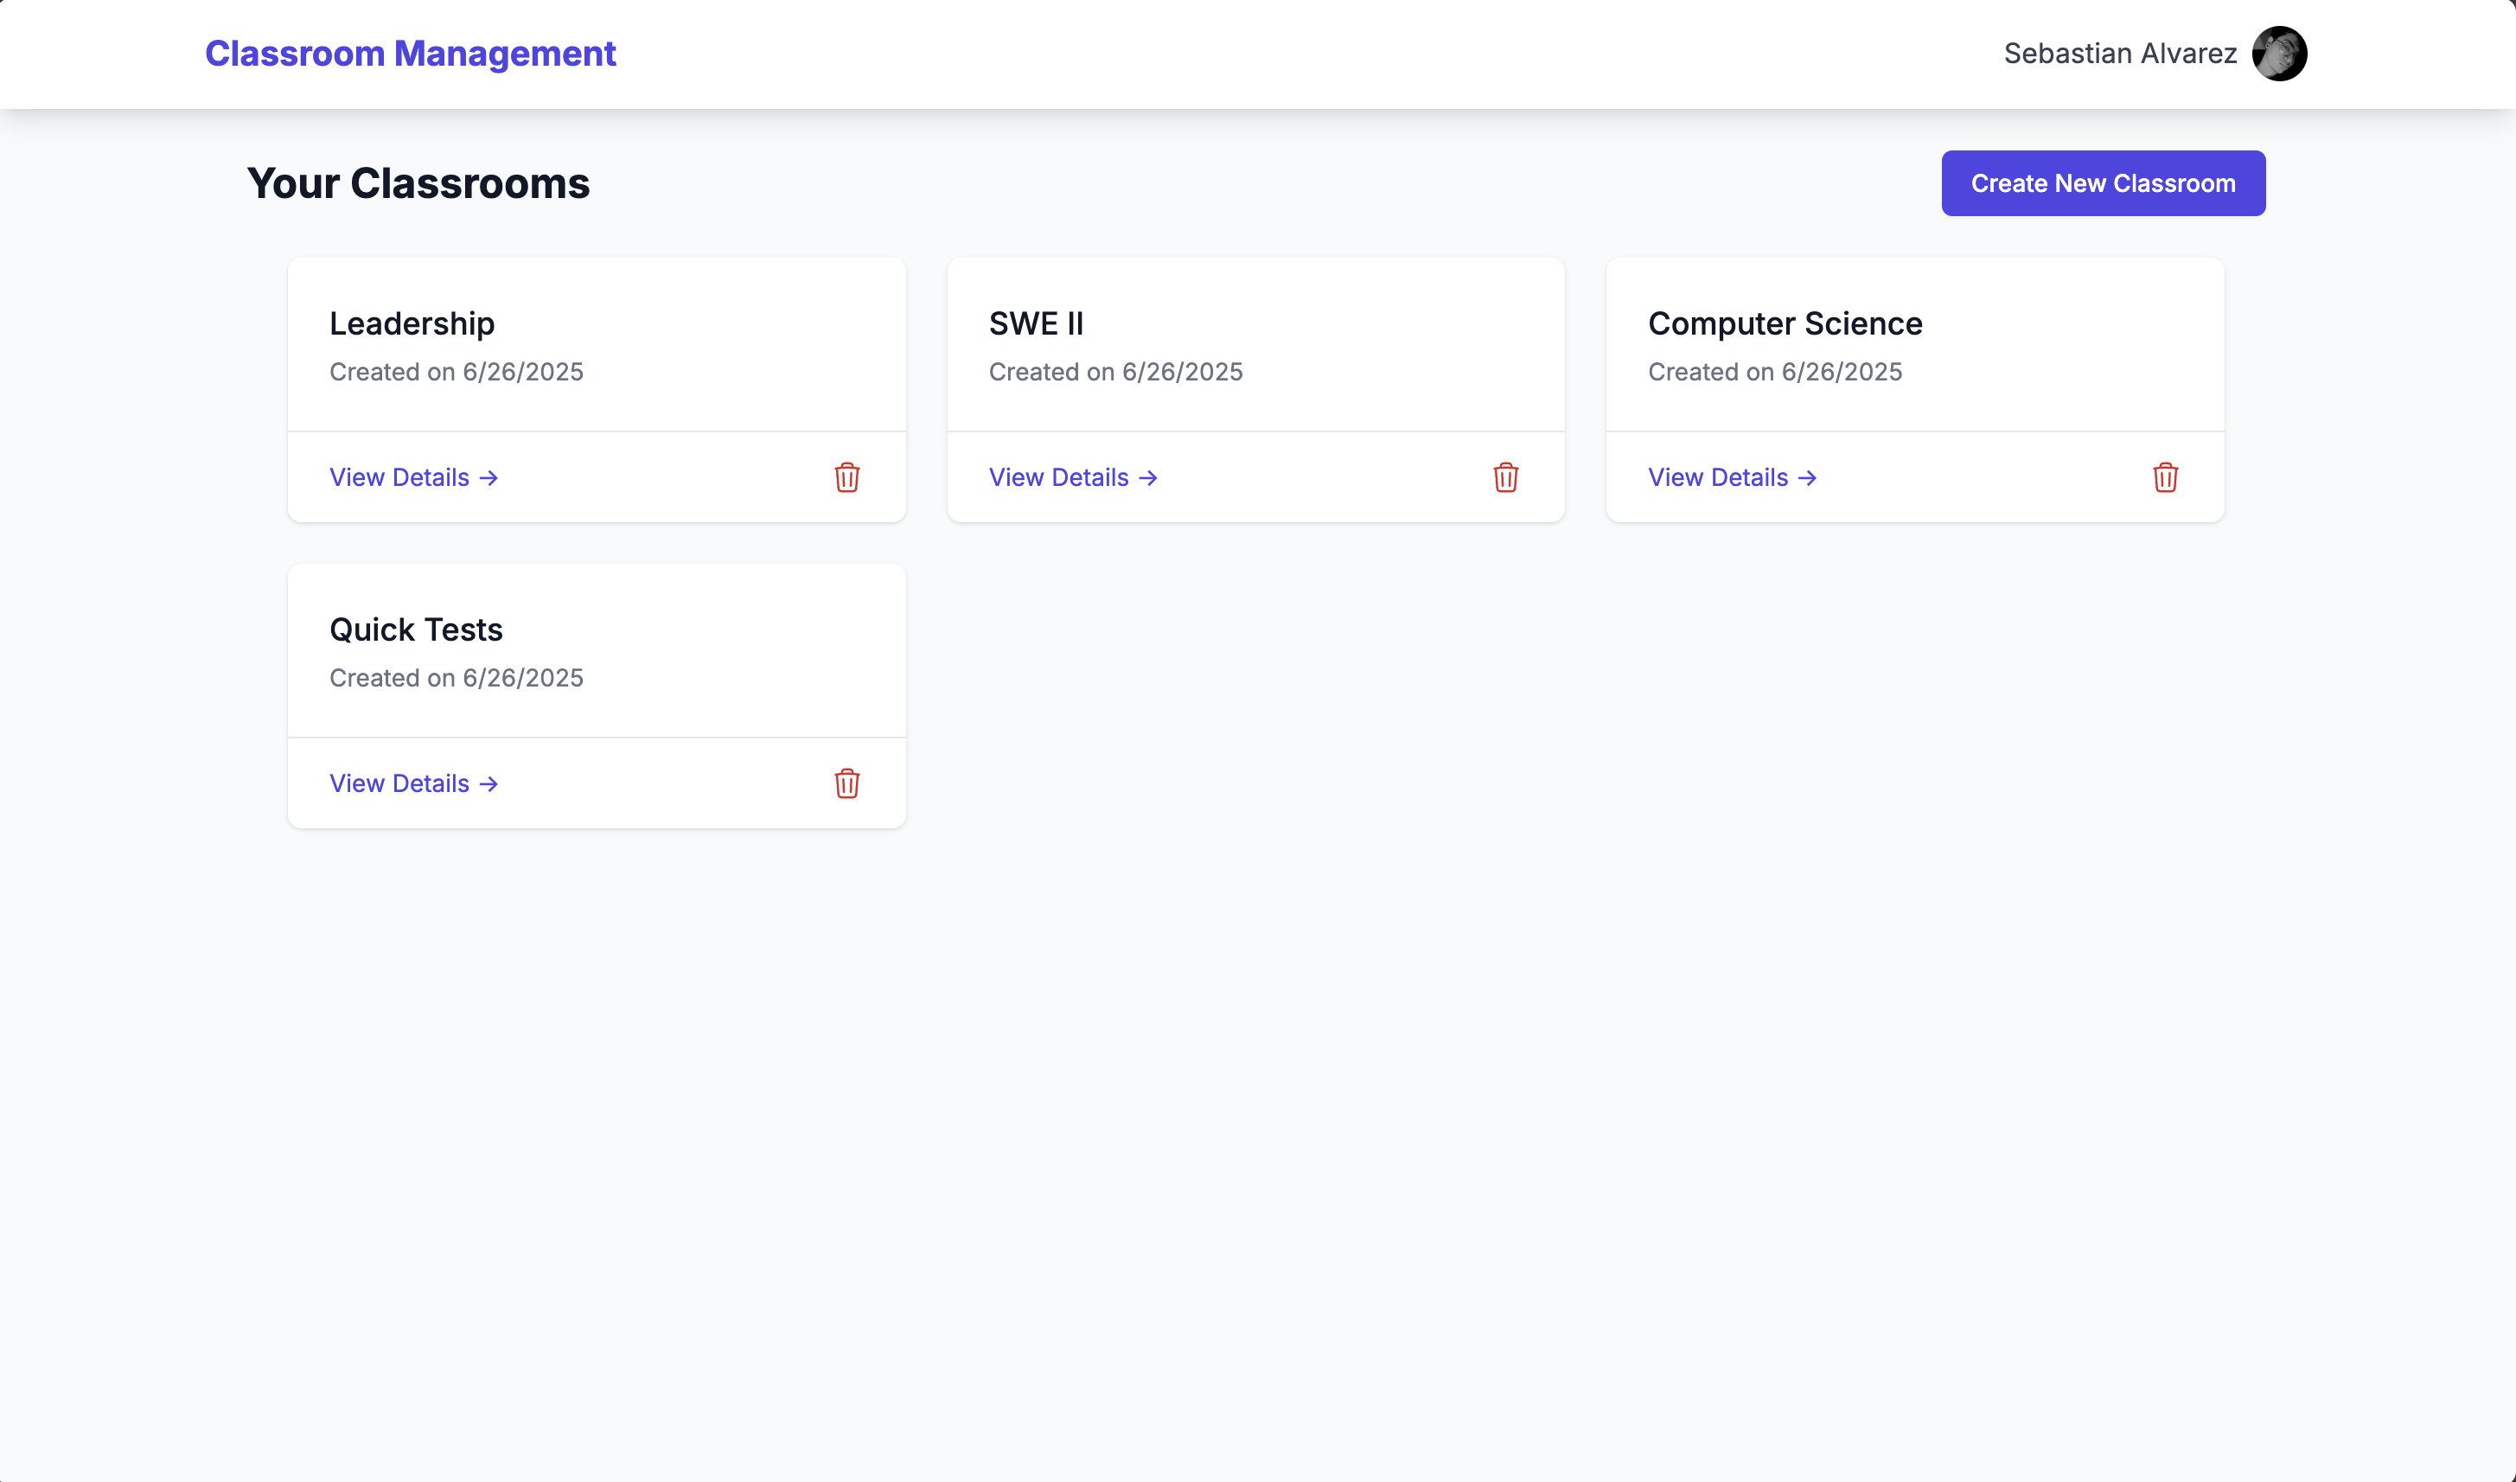Click Leadership's Created on 6/26/2025 text
This screenshot has width=2516, height=1482.
(x=457, y=372)
